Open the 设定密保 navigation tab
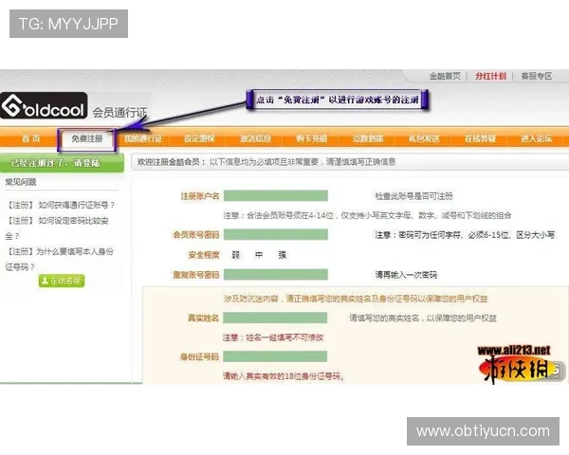Viewport: 569px width, 455px height. click(199, 138)
